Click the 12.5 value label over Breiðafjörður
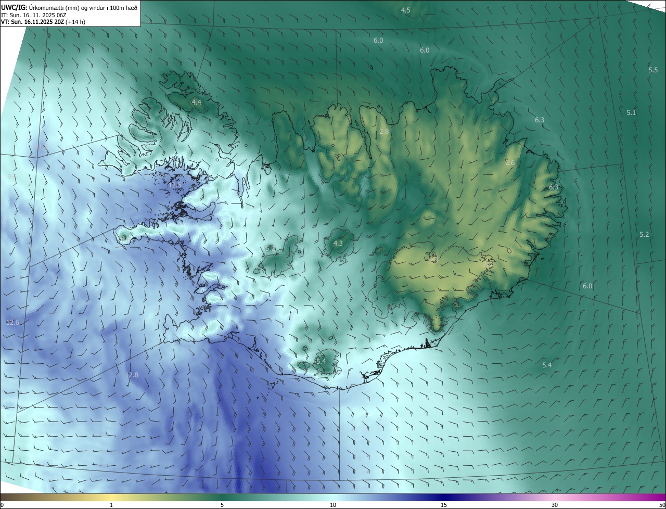 point(175,185)
